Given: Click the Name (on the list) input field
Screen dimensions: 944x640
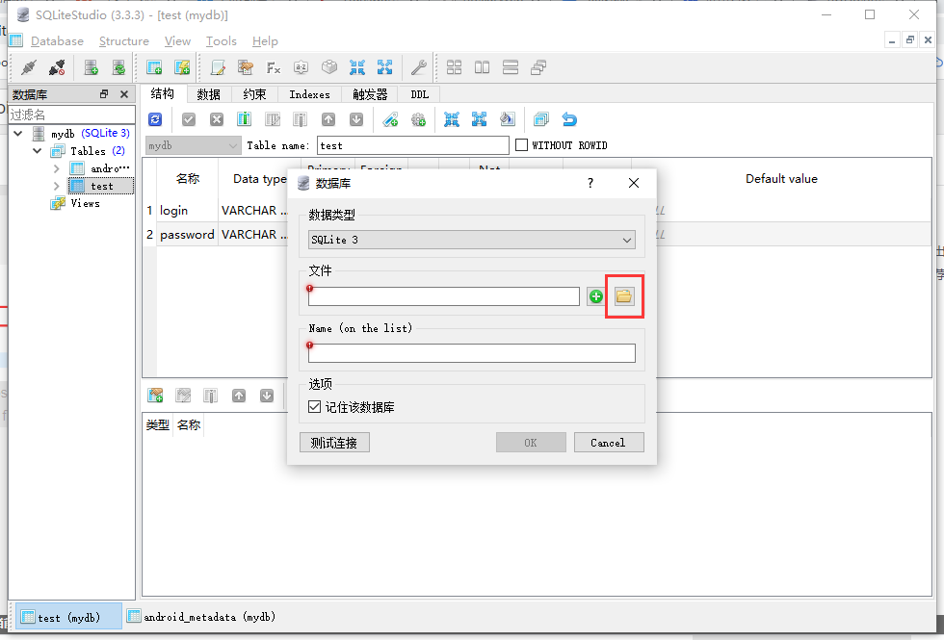Looking at the screenshot, I should coord(471,353).
